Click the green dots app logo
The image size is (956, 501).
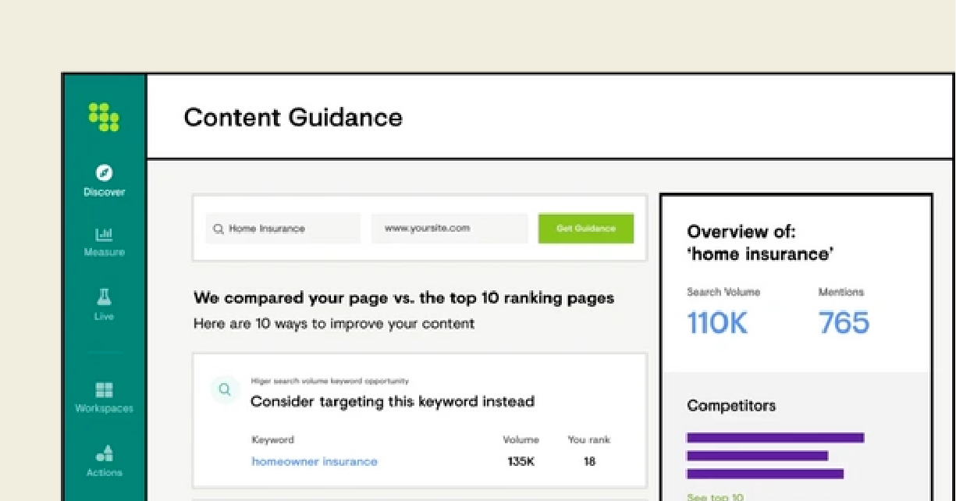[x=104, y=117]
